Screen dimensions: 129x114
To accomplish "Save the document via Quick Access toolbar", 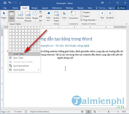I will point(5,3).
